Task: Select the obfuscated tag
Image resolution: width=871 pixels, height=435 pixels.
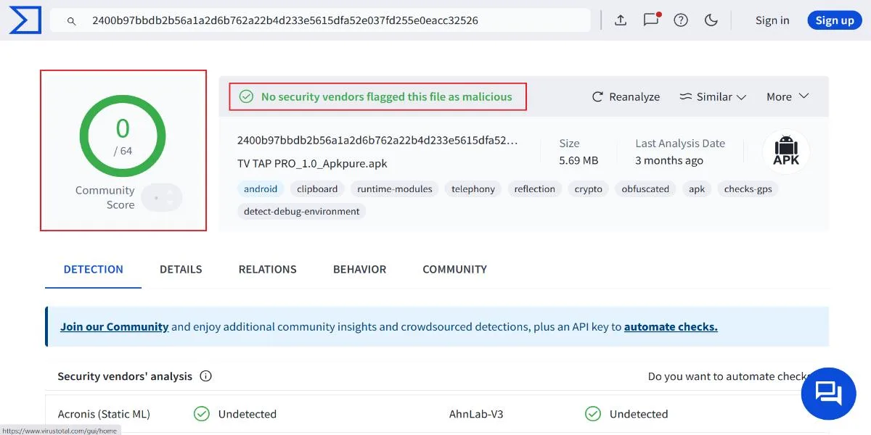Action: pos(645,189)
